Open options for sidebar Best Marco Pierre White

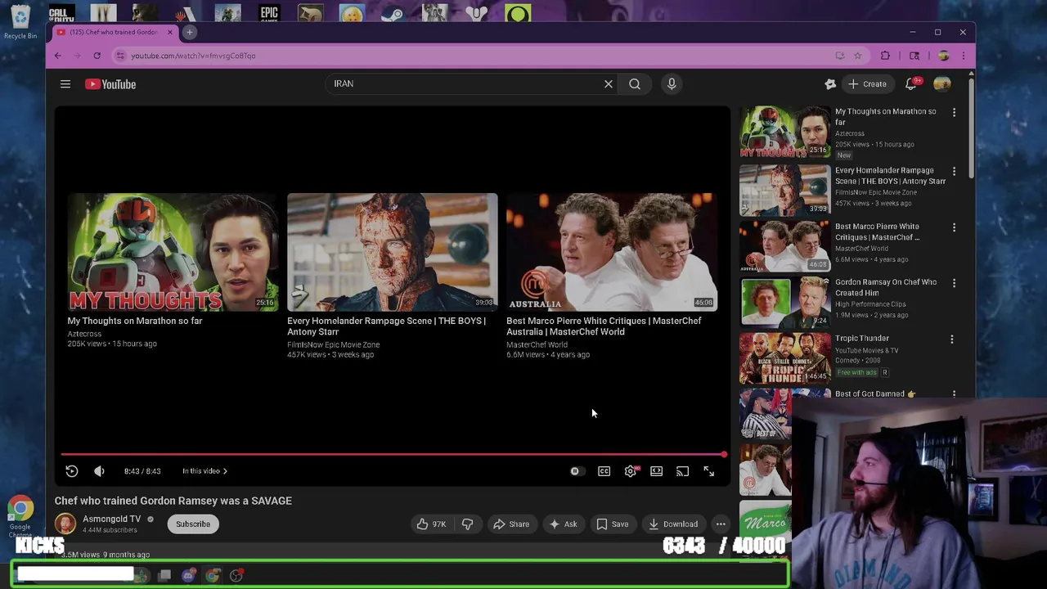point(954,227)
